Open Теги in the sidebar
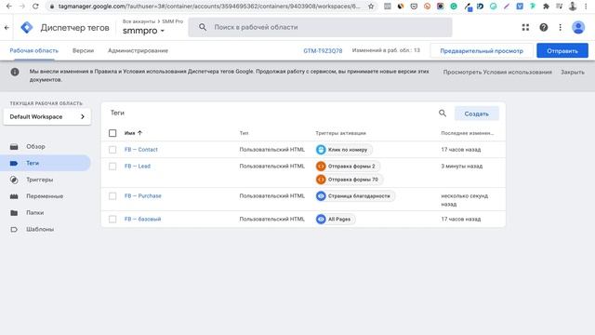Viewport: 595px width, 335px height. [x=33, y=163]
